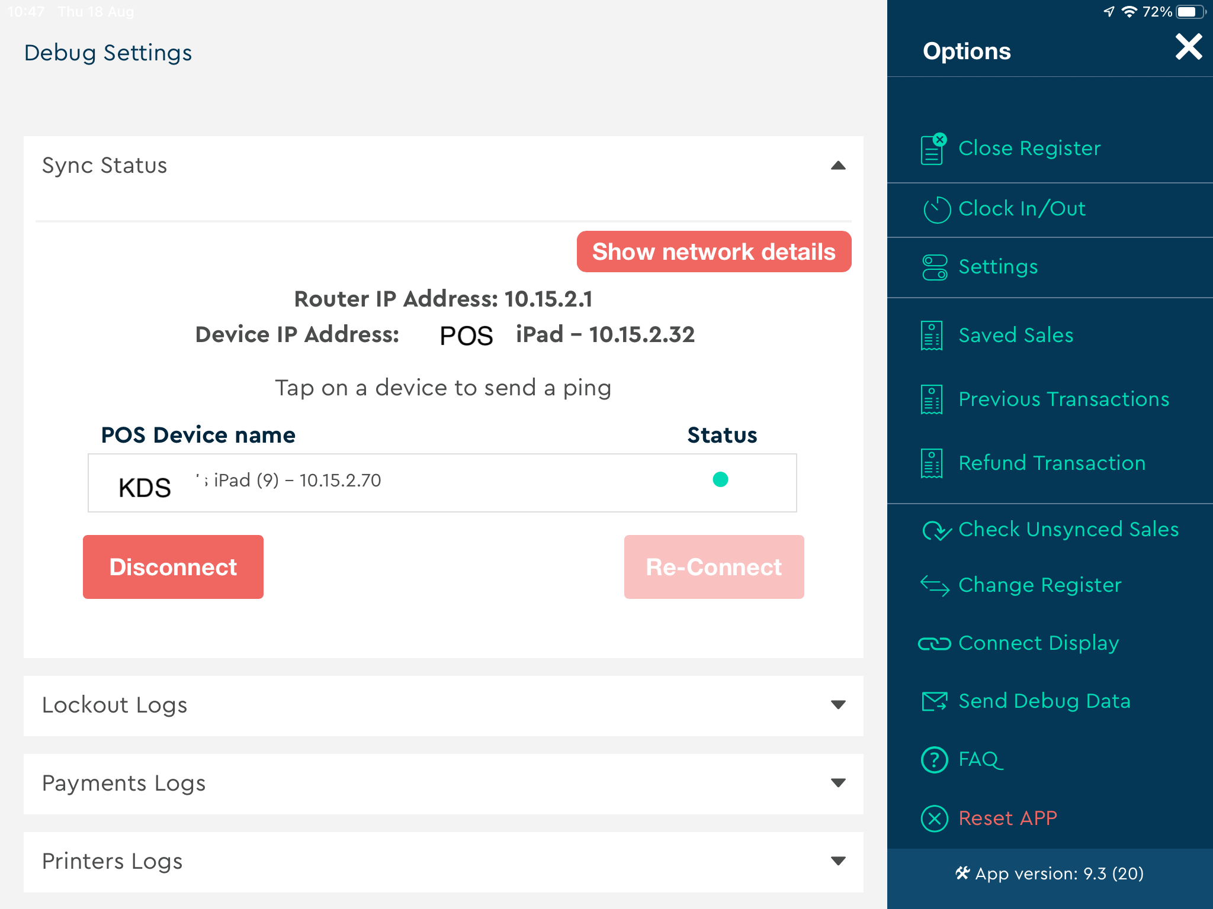Select Saved Sales menu label
The image size is (1213, 909).
tap(1016, 335)
